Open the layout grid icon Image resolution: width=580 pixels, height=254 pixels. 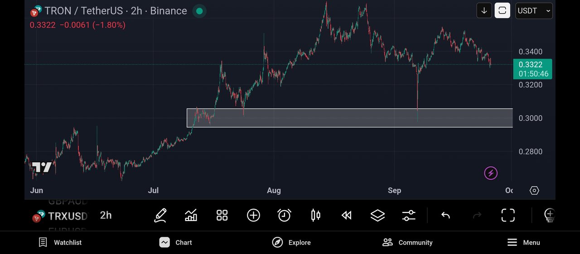tap(222, 216)
